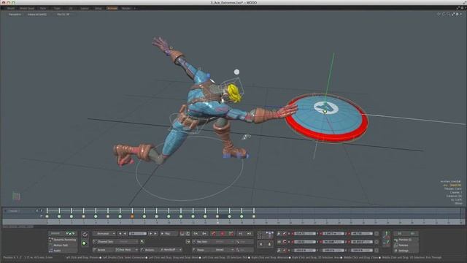Select the orange keyframe on the timeline

point(132,216)
